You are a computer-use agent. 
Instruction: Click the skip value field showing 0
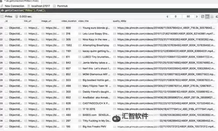176,16
